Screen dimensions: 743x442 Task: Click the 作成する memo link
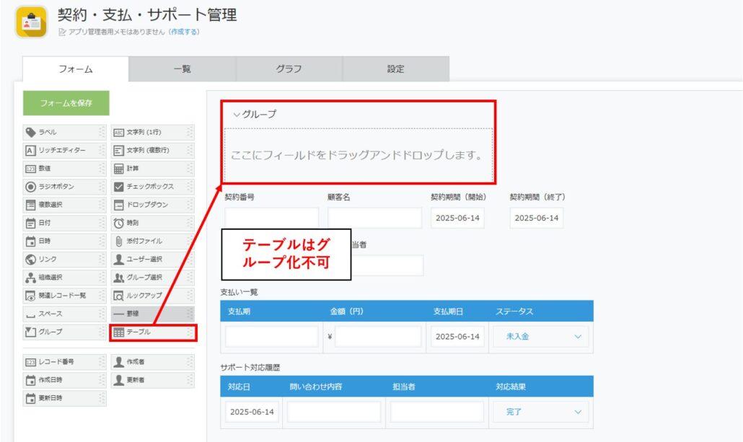point(184,32)
